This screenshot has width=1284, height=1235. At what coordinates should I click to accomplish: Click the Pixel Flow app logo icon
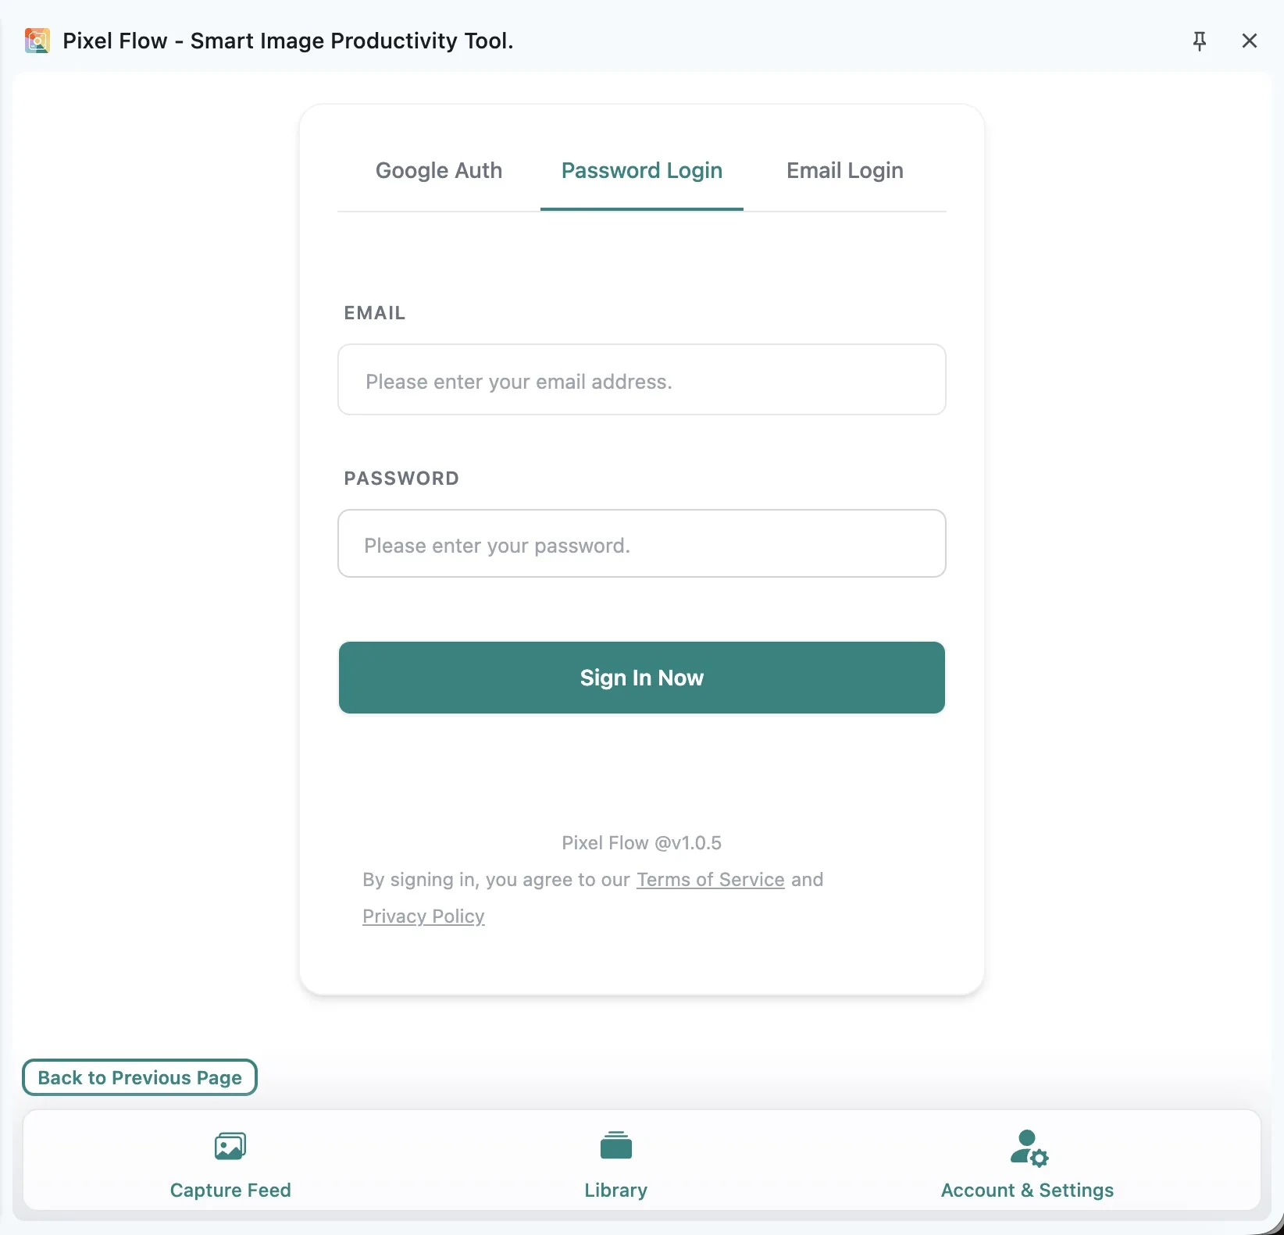coord(37,41)
